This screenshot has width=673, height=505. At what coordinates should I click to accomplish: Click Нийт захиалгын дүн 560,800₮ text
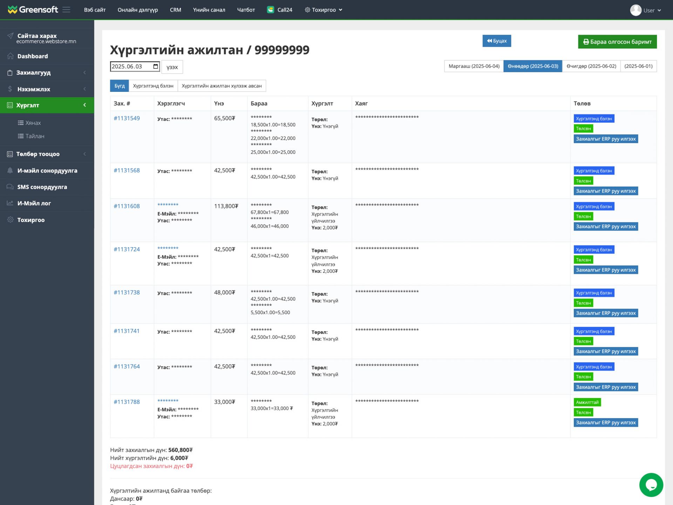click(x=151, y=450)
